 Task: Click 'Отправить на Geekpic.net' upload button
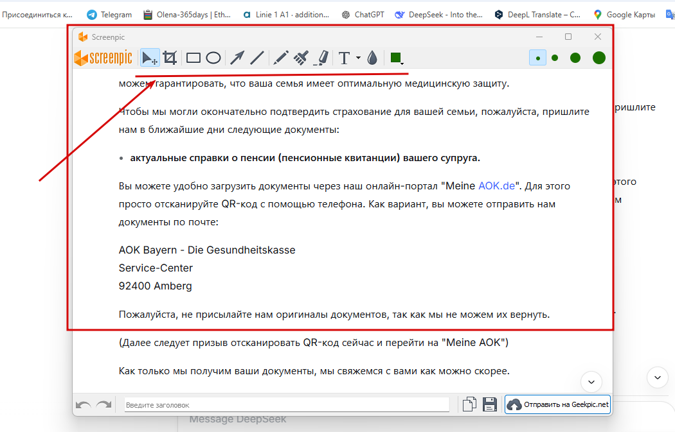point(557,404)
